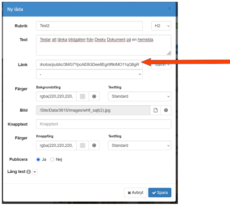Select the Nej publish radio button
Viewport: 230px width, 206px height.
[52, 160]
